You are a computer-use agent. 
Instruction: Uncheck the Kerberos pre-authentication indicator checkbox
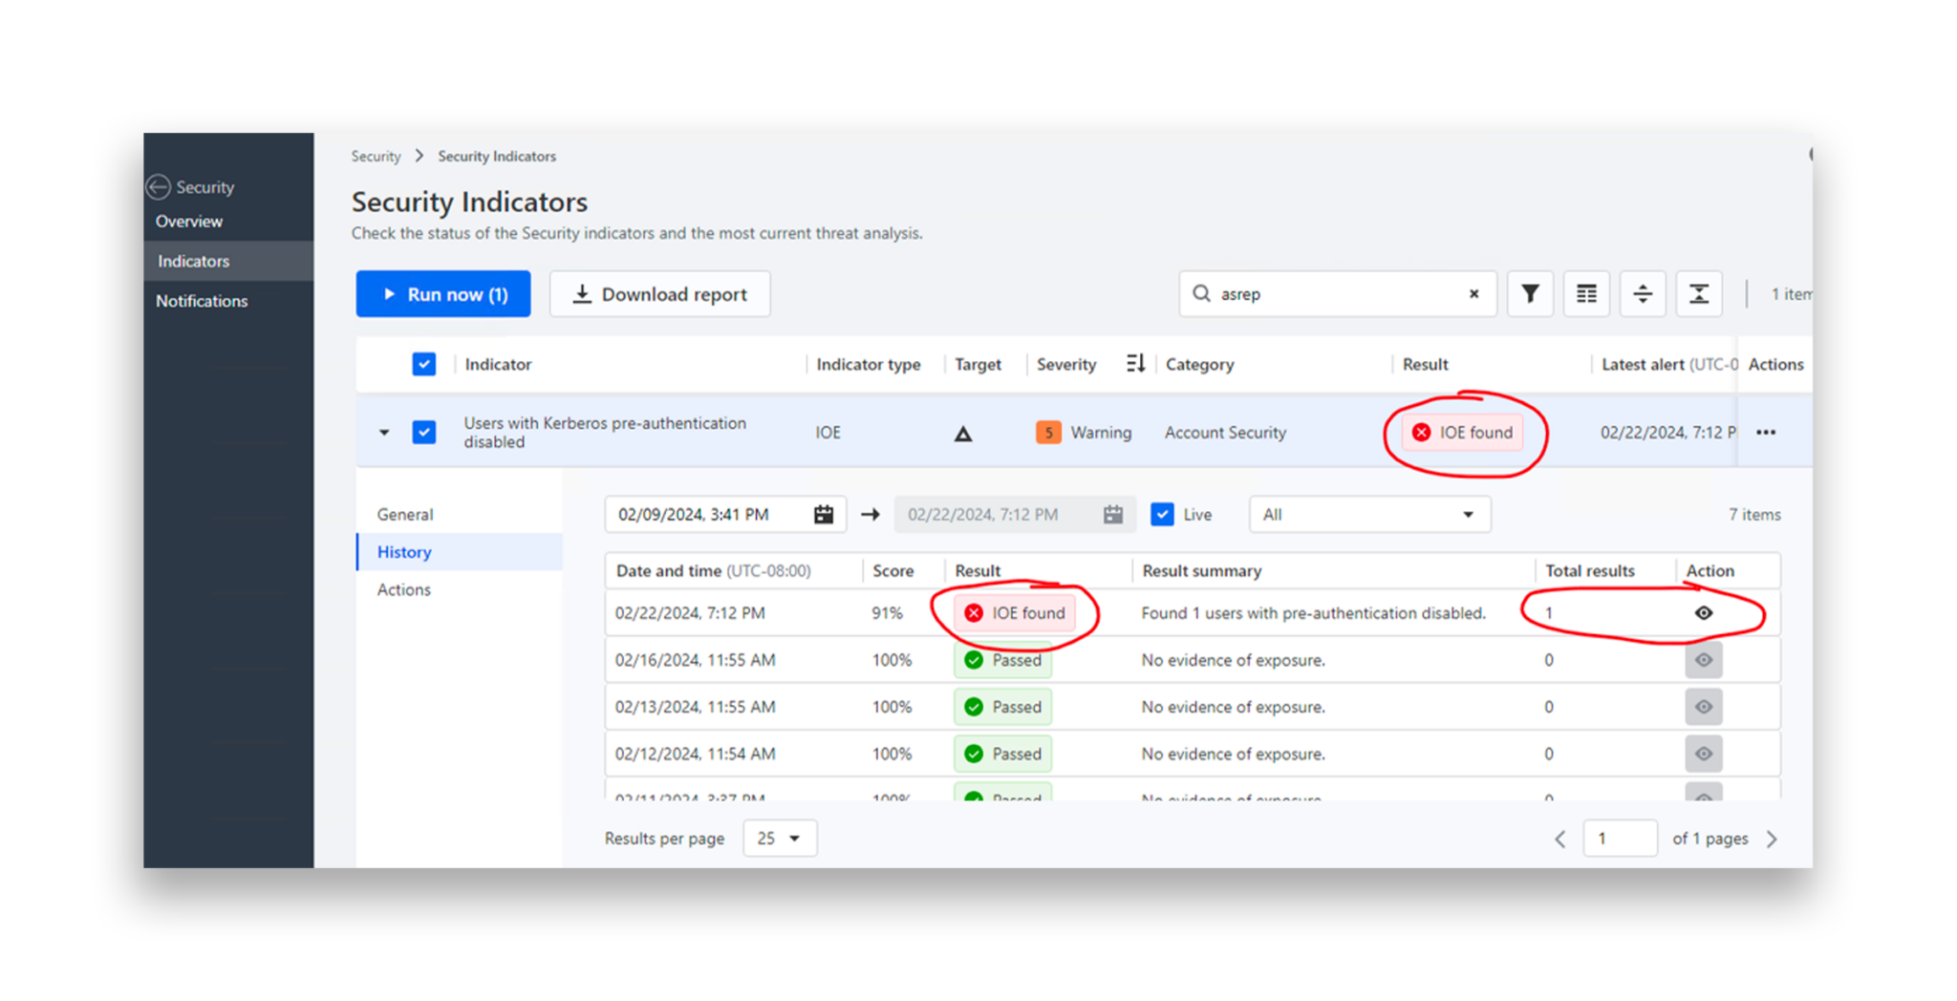pos(424,433)
